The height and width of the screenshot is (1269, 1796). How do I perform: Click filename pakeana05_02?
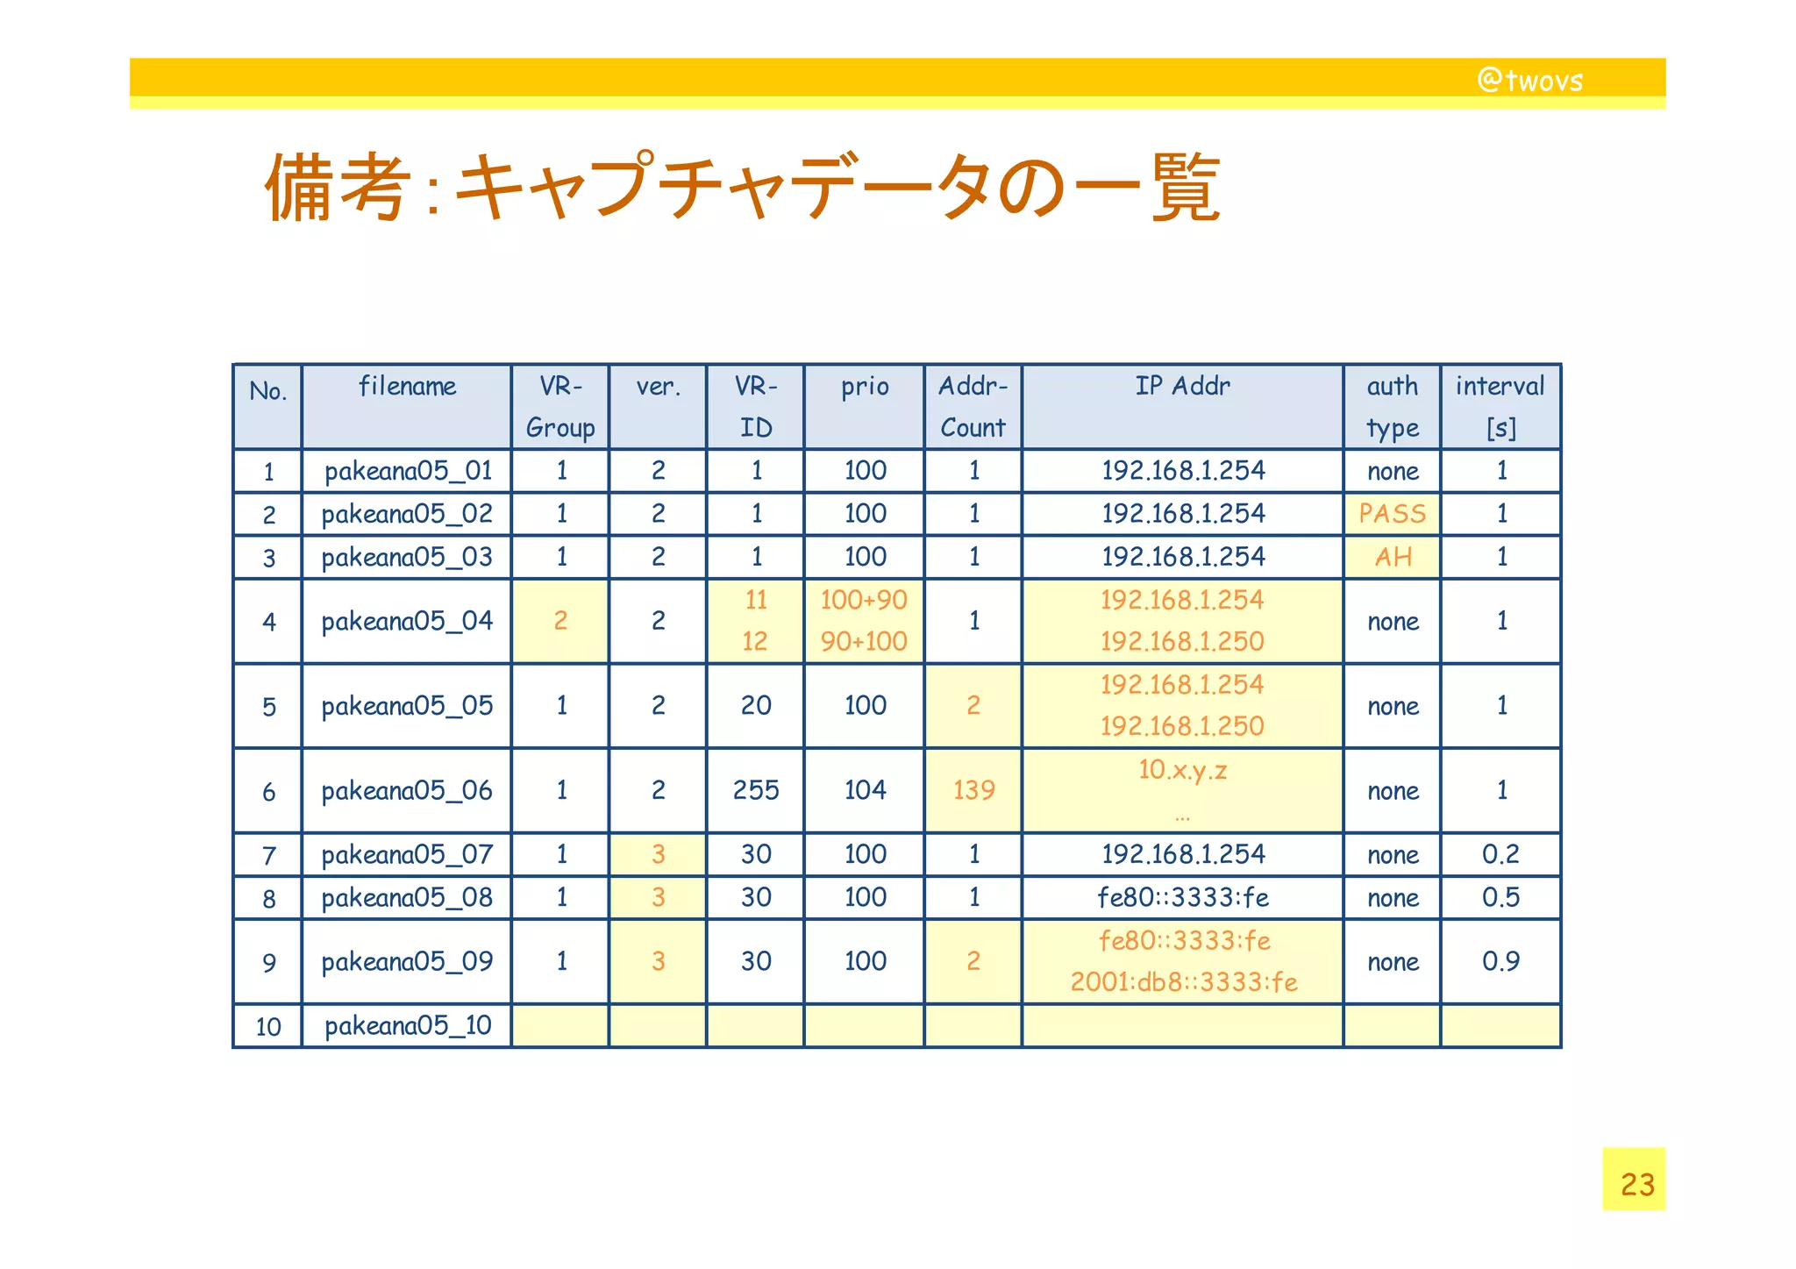click(x=407, y=514)
